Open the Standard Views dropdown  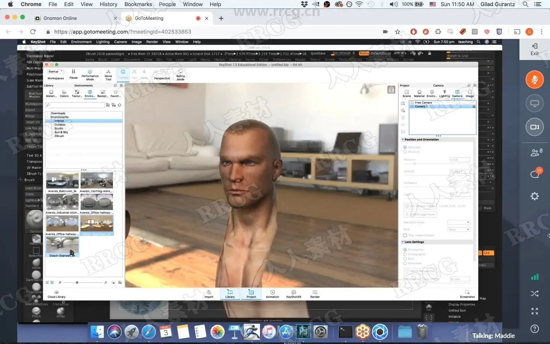[x=459, y=222]
